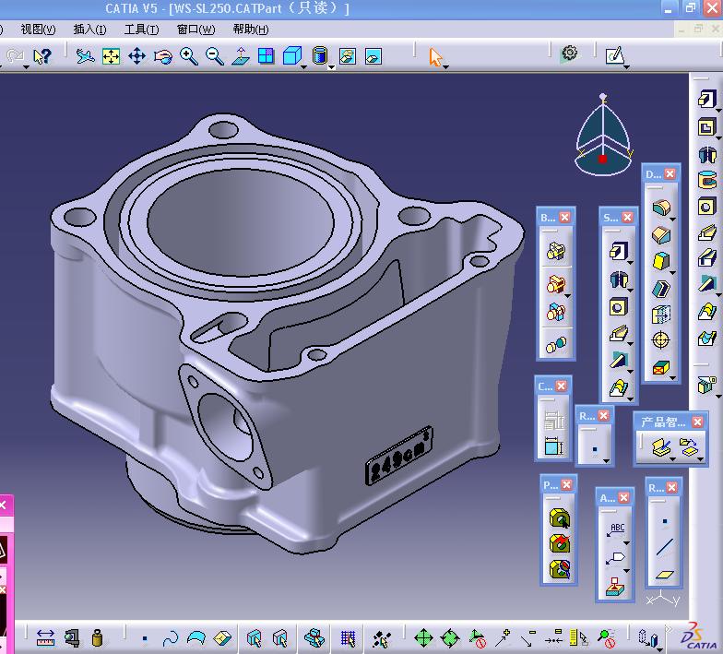Click the Line icon in reference elements toolbar
Image resolution: width=723 pixels, height=654 pixels.
click(664, 548)
